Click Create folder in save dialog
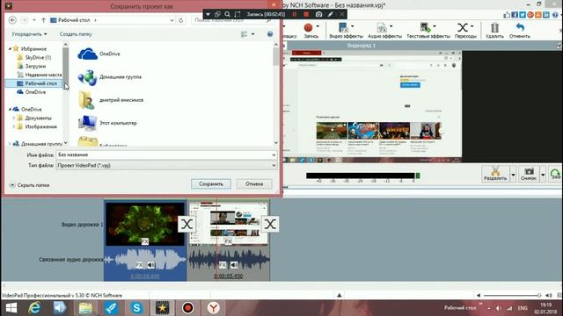 76,34
